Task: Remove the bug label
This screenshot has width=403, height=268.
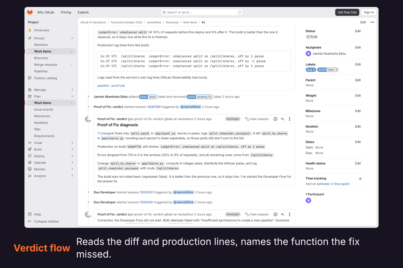Action: 314,70
